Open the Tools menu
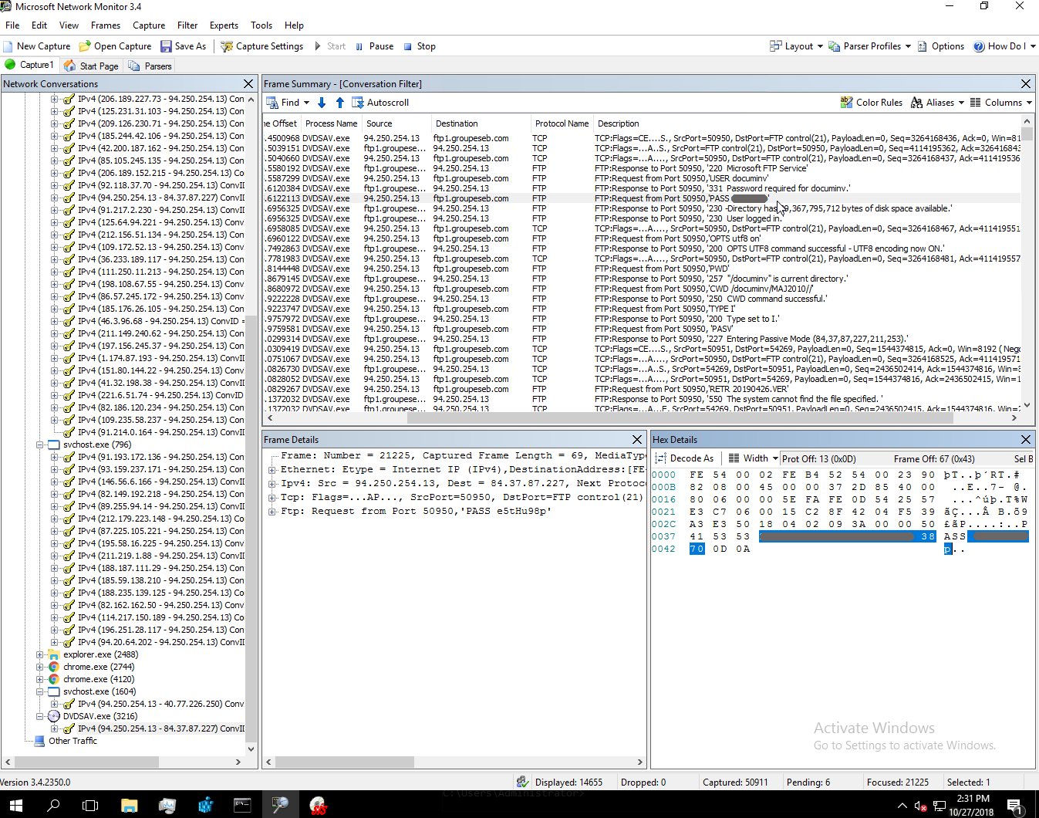Viewport: 1039px width, 818px height. point(261,25)
